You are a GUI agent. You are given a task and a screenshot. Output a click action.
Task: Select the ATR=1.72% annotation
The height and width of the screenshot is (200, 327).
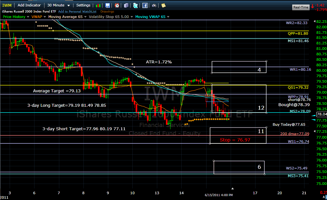coord(159,62)
